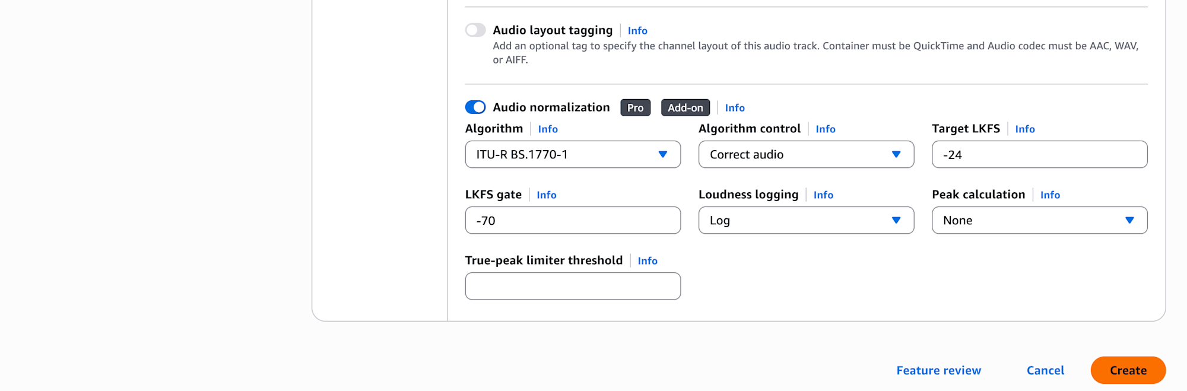This screenshot has height=391, width=1187.
Task: Open Info link for Target LKFS
Action: pos(1025,129)
